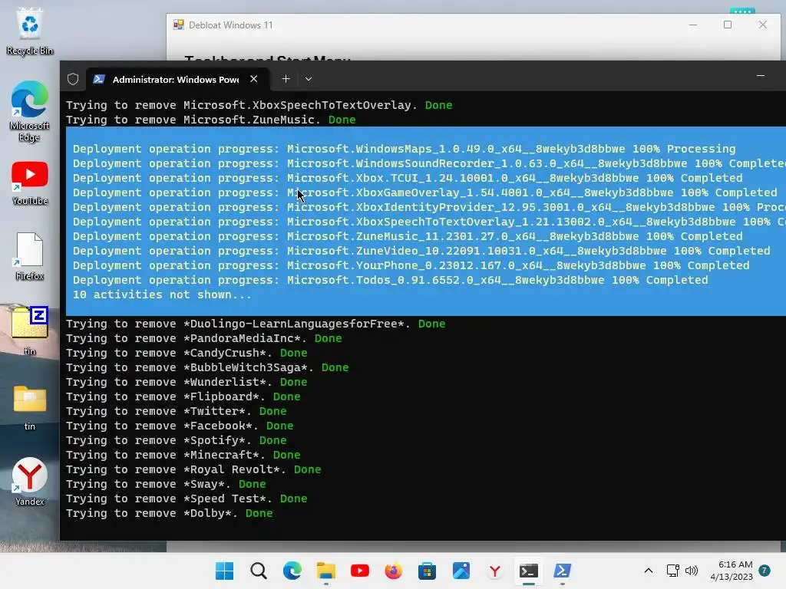Image resolution: width=786 pixels, height=589 pixels.
Task: Click the ZuneVideo deployment progress line
Action: tap(421, 251)
